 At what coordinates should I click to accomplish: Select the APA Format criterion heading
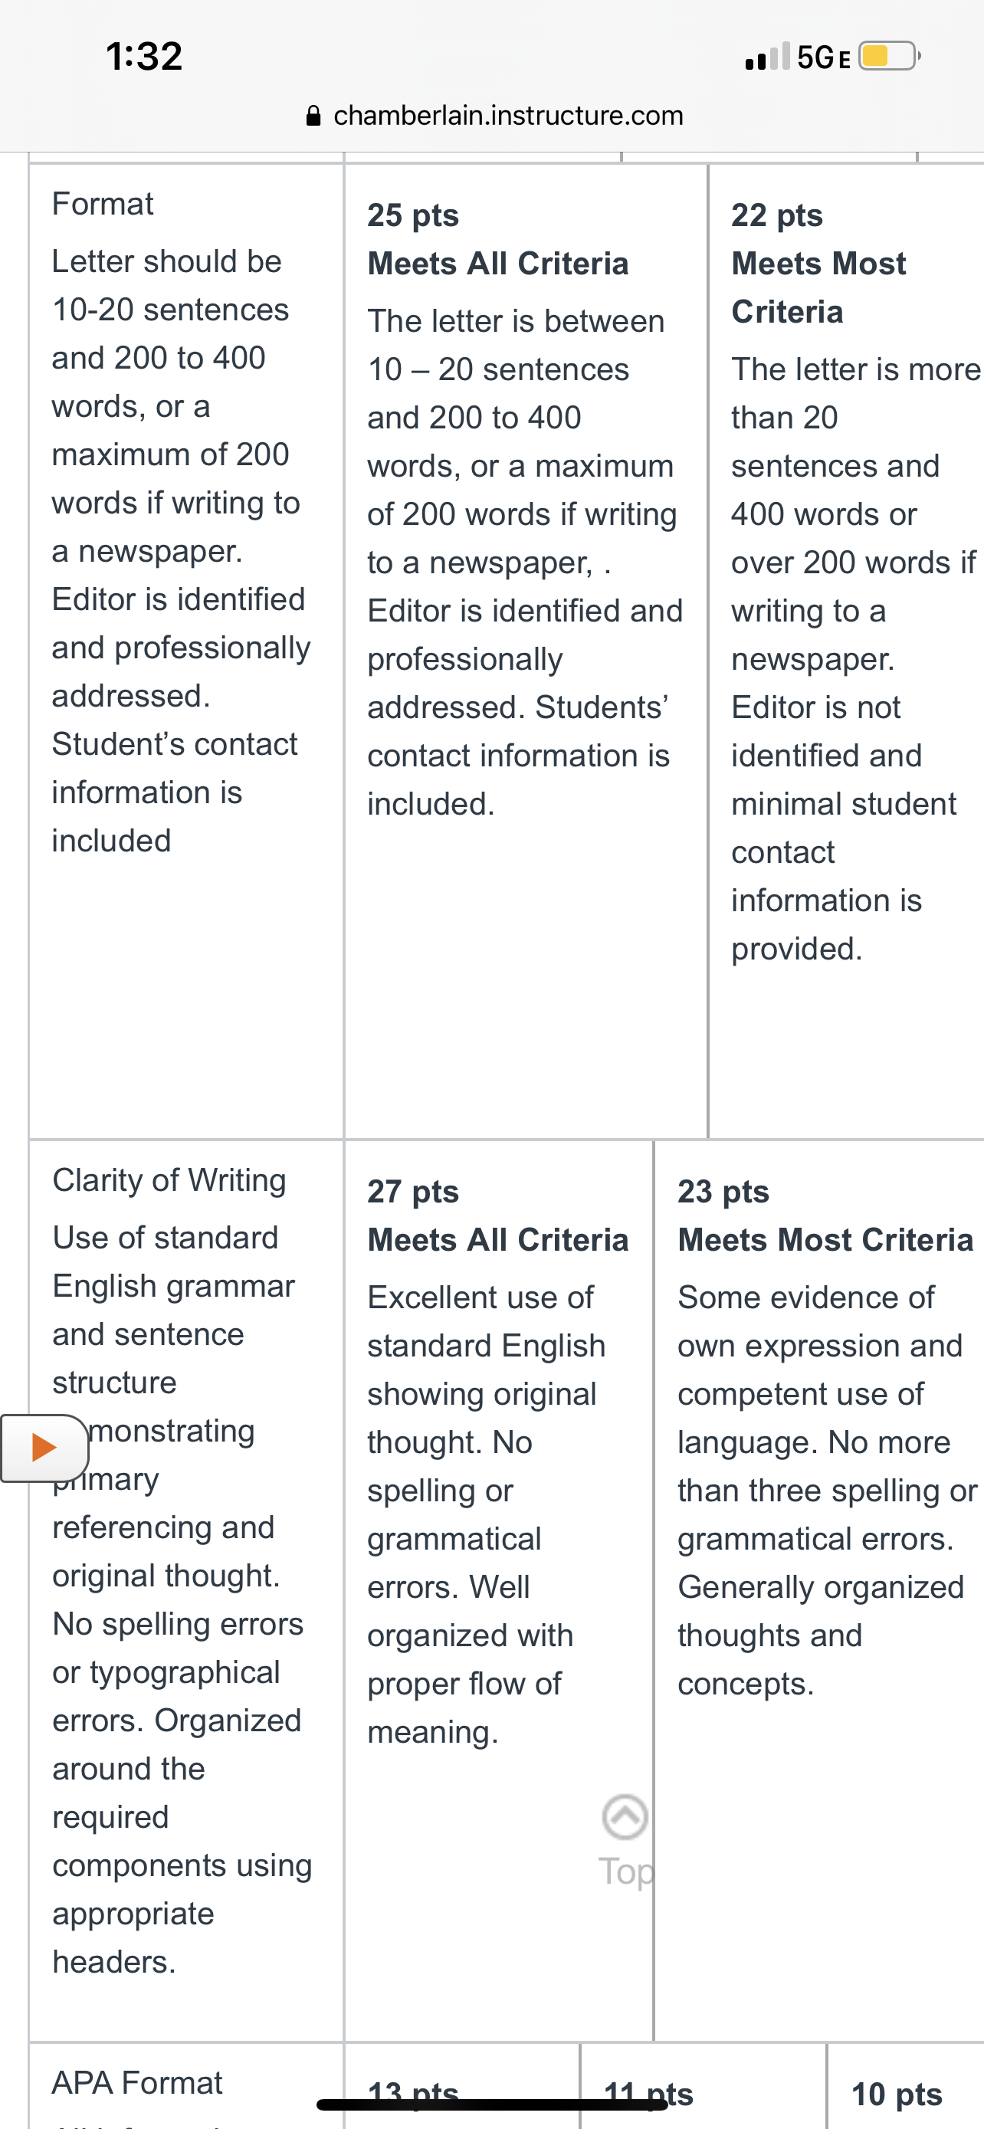(x=137, y=2082)
